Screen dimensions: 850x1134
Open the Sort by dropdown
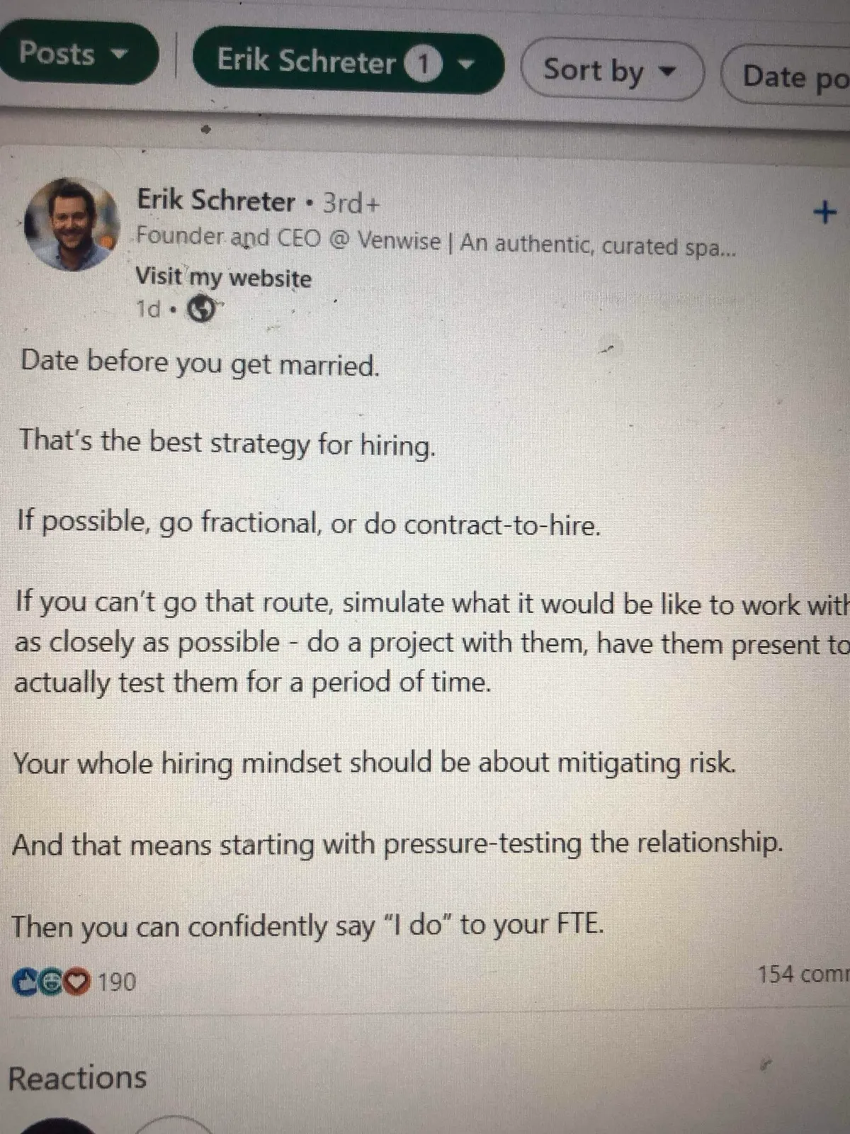tap(611, 71)
